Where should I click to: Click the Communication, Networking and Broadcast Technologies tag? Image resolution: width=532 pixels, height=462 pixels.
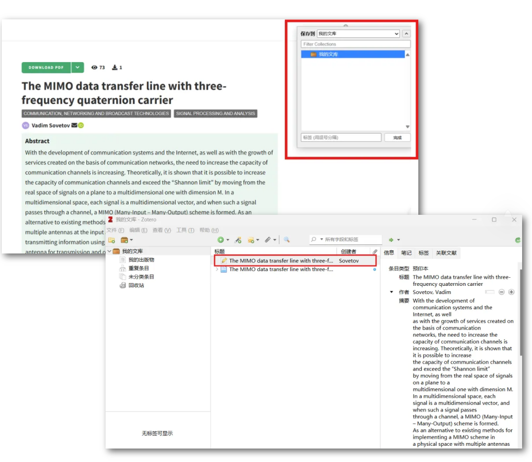pos(96,113)
